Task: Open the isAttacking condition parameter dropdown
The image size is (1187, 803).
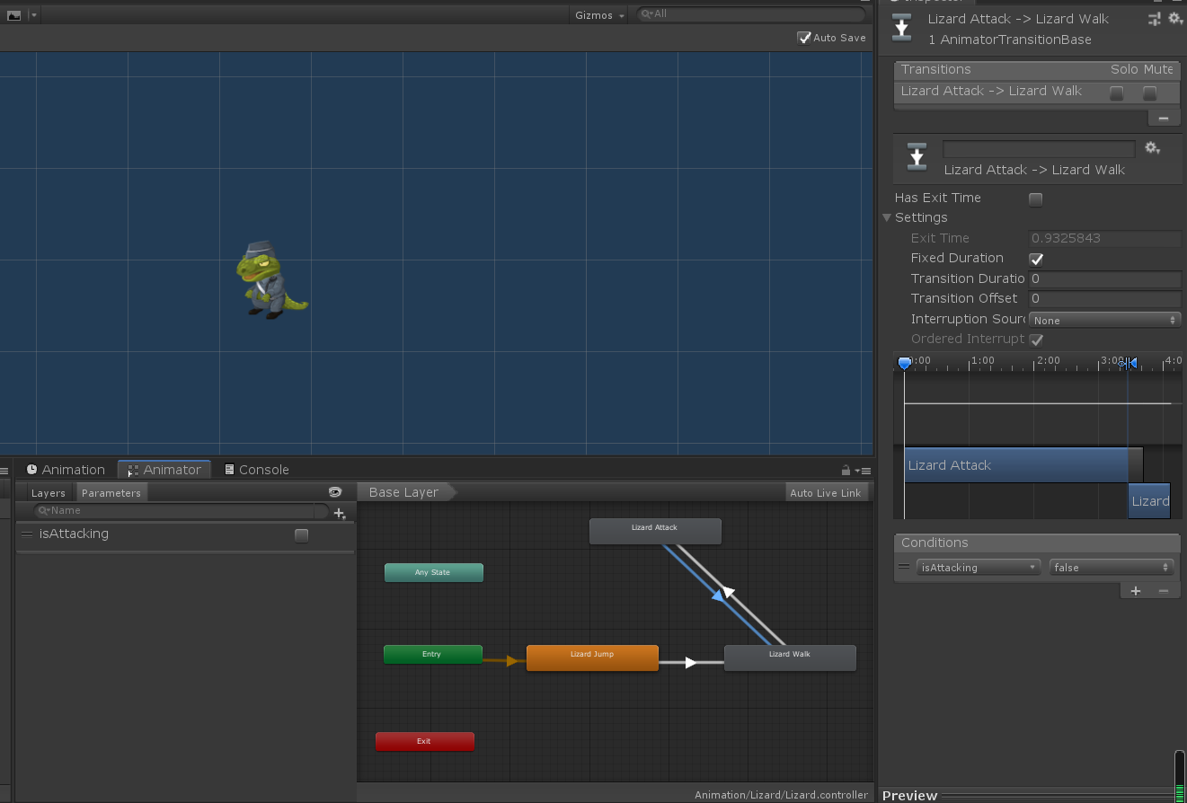Action: (x=978, y=568)
